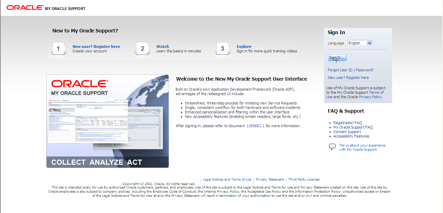Click the COLLECT ANALYZE ACT caption
Image resolution: width=443 pixels, height=213 pixels.
pos(97,162)
